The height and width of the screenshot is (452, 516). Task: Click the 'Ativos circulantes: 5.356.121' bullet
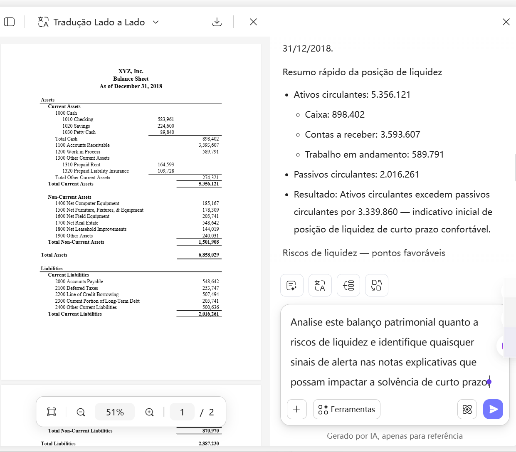(352, 94)
